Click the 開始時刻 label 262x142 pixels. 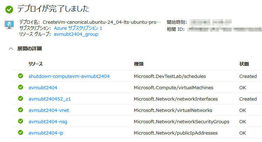[x=177, y=22]
